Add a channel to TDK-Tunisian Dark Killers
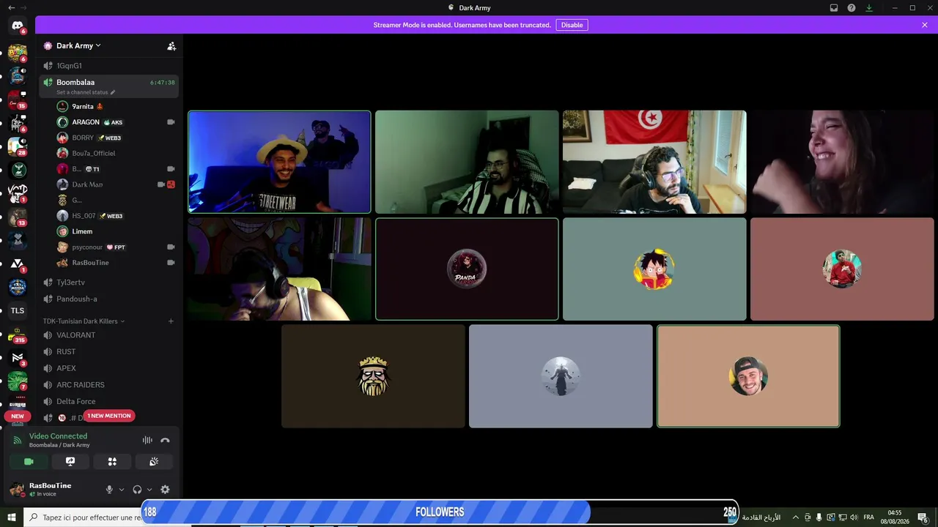The height and width of the screenshot is (527, 938). click(x=171, y=321)
